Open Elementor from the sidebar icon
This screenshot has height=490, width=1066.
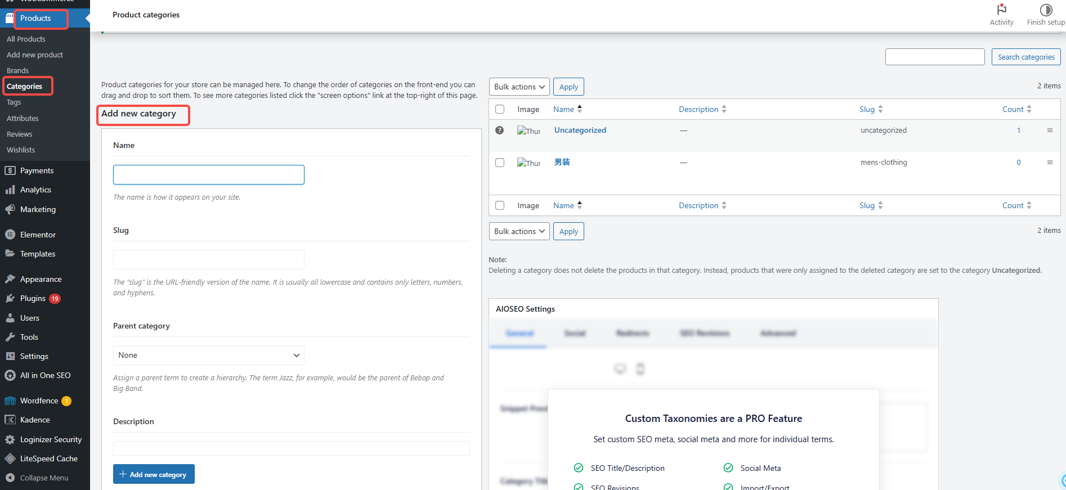pyautogui.click(x=10, y=235)
